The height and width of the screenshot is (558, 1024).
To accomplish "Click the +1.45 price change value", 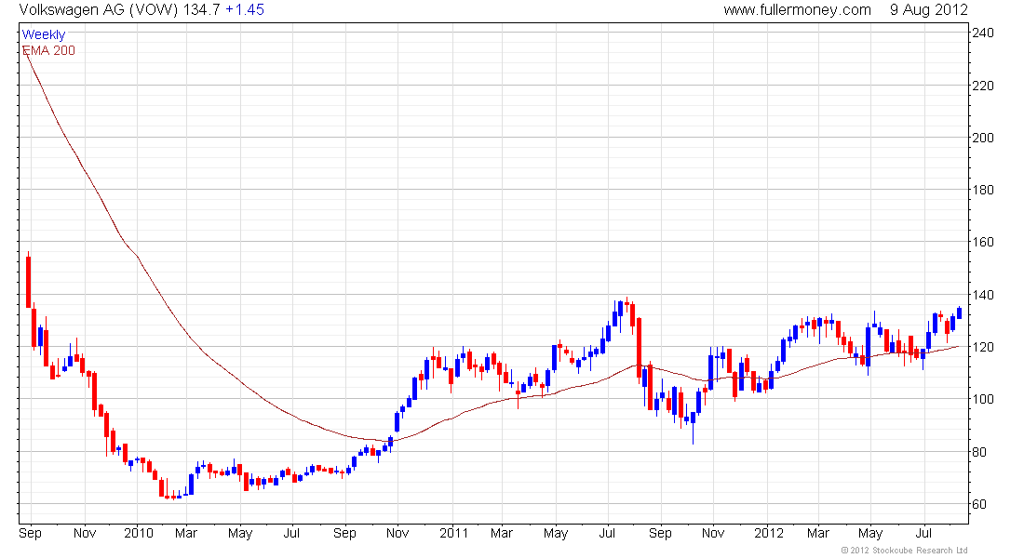I will pyautogui.click(x=245, y=10).
